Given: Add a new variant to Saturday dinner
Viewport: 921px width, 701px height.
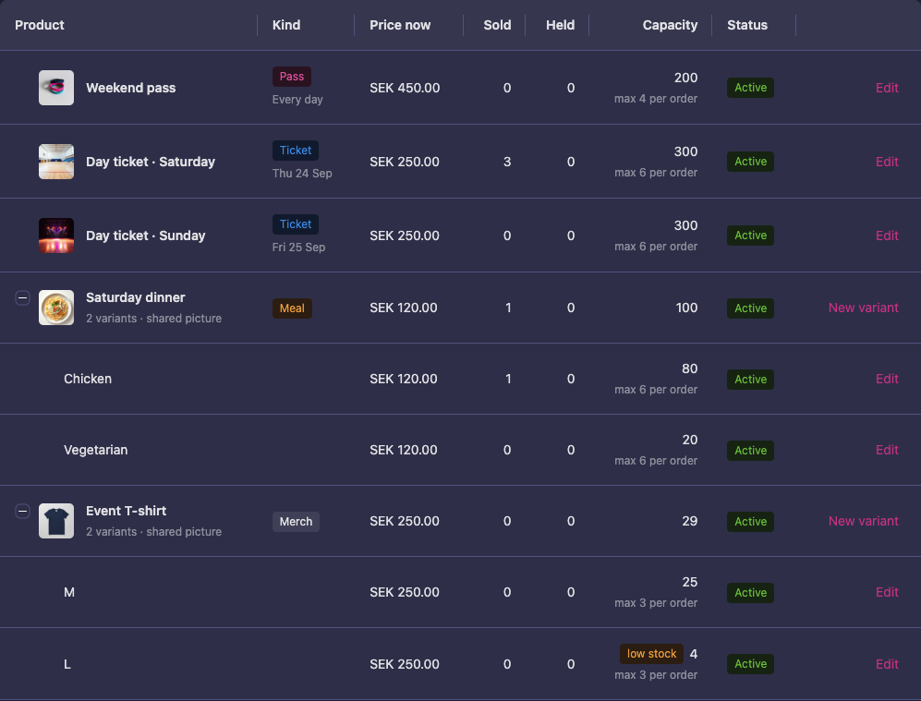Looking at the screenshot, I should point(864,308).
